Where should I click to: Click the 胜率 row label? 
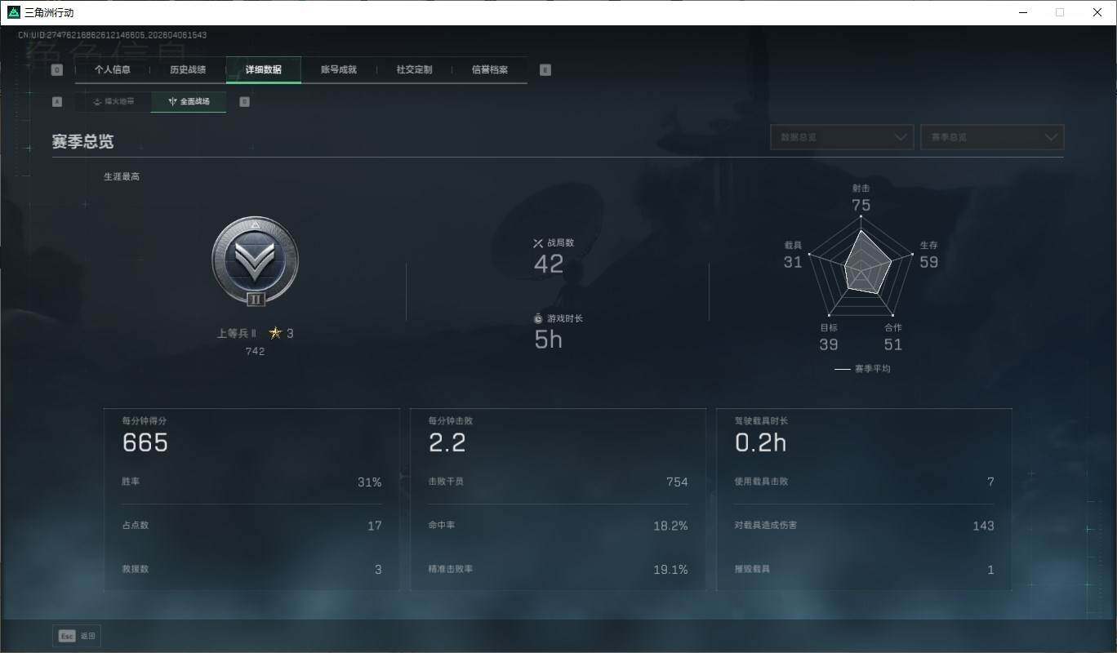pos(131,482)
